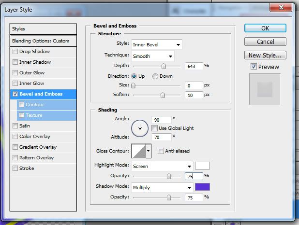
Task: Turn on the Texture checkbox
Action: pos(22,115)
